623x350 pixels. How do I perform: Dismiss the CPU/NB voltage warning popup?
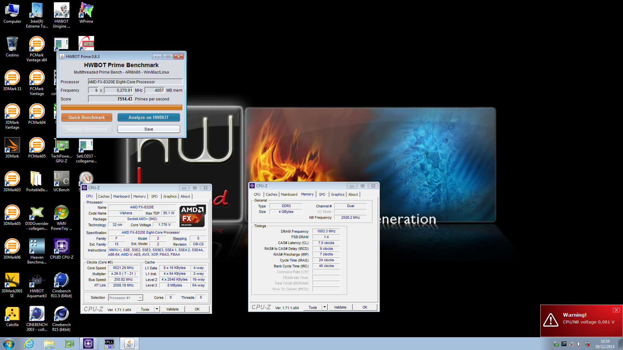coord(616,310)
